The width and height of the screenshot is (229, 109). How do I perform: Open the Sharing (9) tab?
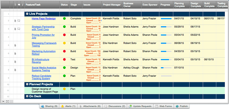tap(49, 106)
